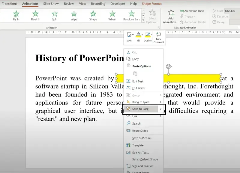Choose Search in the context menu
This screenshot has height=173, width=240.
pyautogui.click(x=144, y=123)
